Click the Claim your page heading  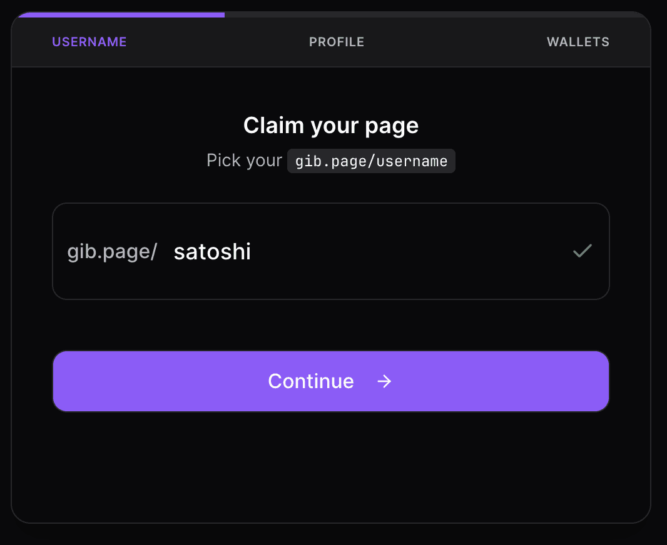pyautogui.click(x=330, y=125)
